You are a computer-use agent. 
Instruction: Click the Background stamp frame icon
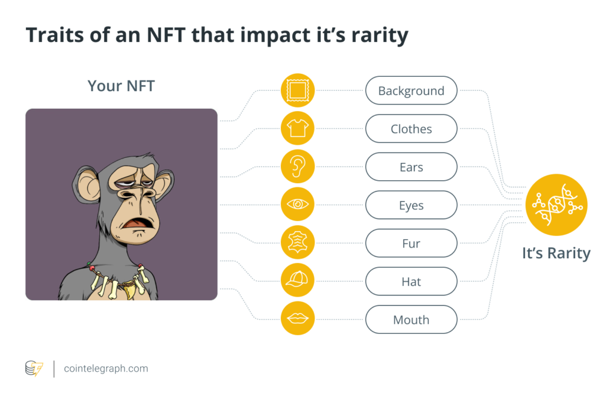click(x=297, y=91)
